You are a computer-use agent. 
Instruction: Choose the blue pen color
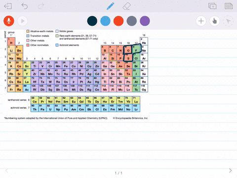[105, 21]
